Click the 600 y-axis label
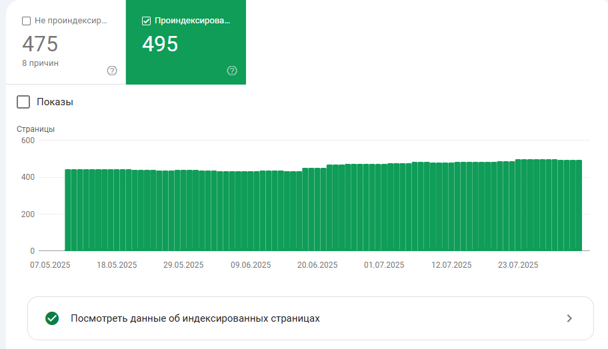 pyautogui.click(x=28, y=141)
